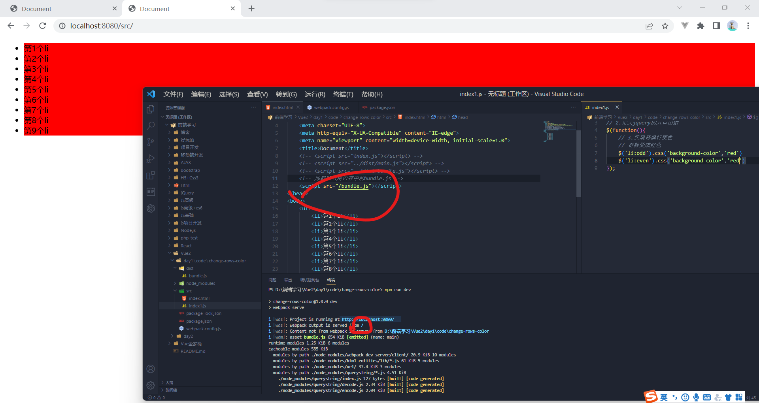Expand the node_modules folder
759x403 pixels.
pos(201,283)
